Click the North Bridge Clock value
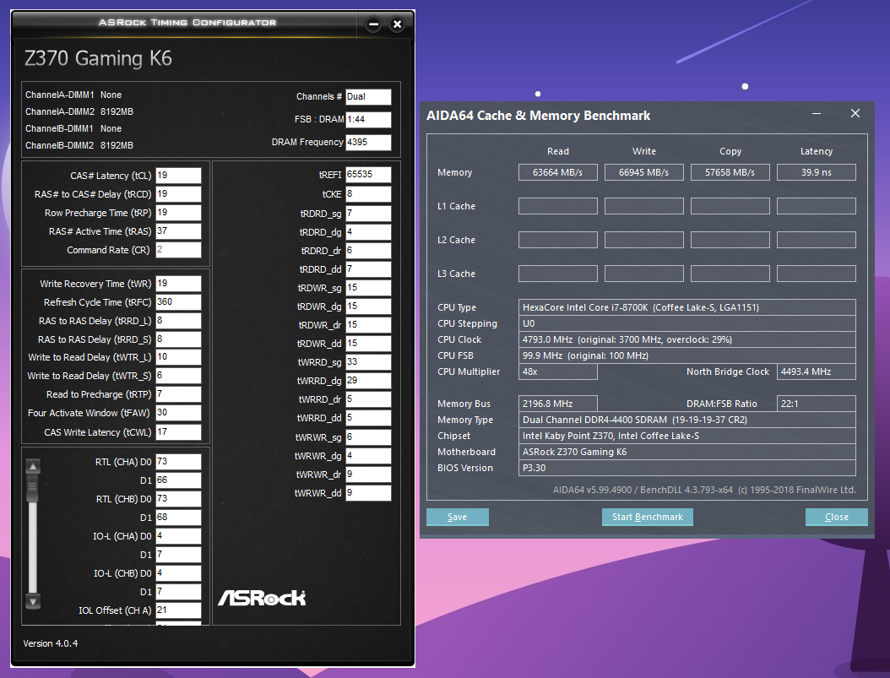The width and height of the screenshot is (890, 678). (x=817, y=372)
